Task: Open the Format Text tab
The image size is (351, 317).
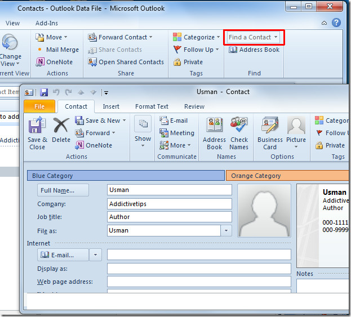Action: [152, 106]
